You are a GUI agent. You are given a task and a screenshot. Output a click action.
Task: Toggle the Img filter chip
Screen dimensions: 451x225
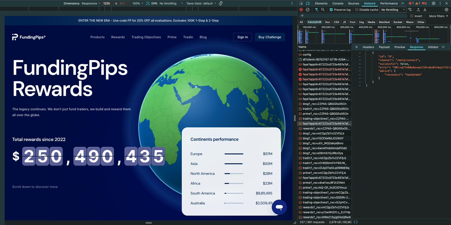361,22
